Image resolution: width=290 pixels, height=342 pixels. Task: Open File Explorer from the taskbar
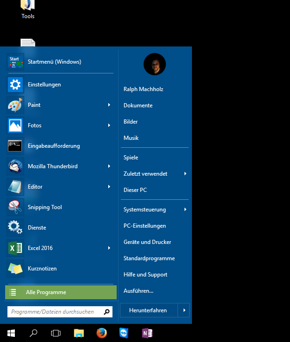pyautogui.click(x=79, y=333)
